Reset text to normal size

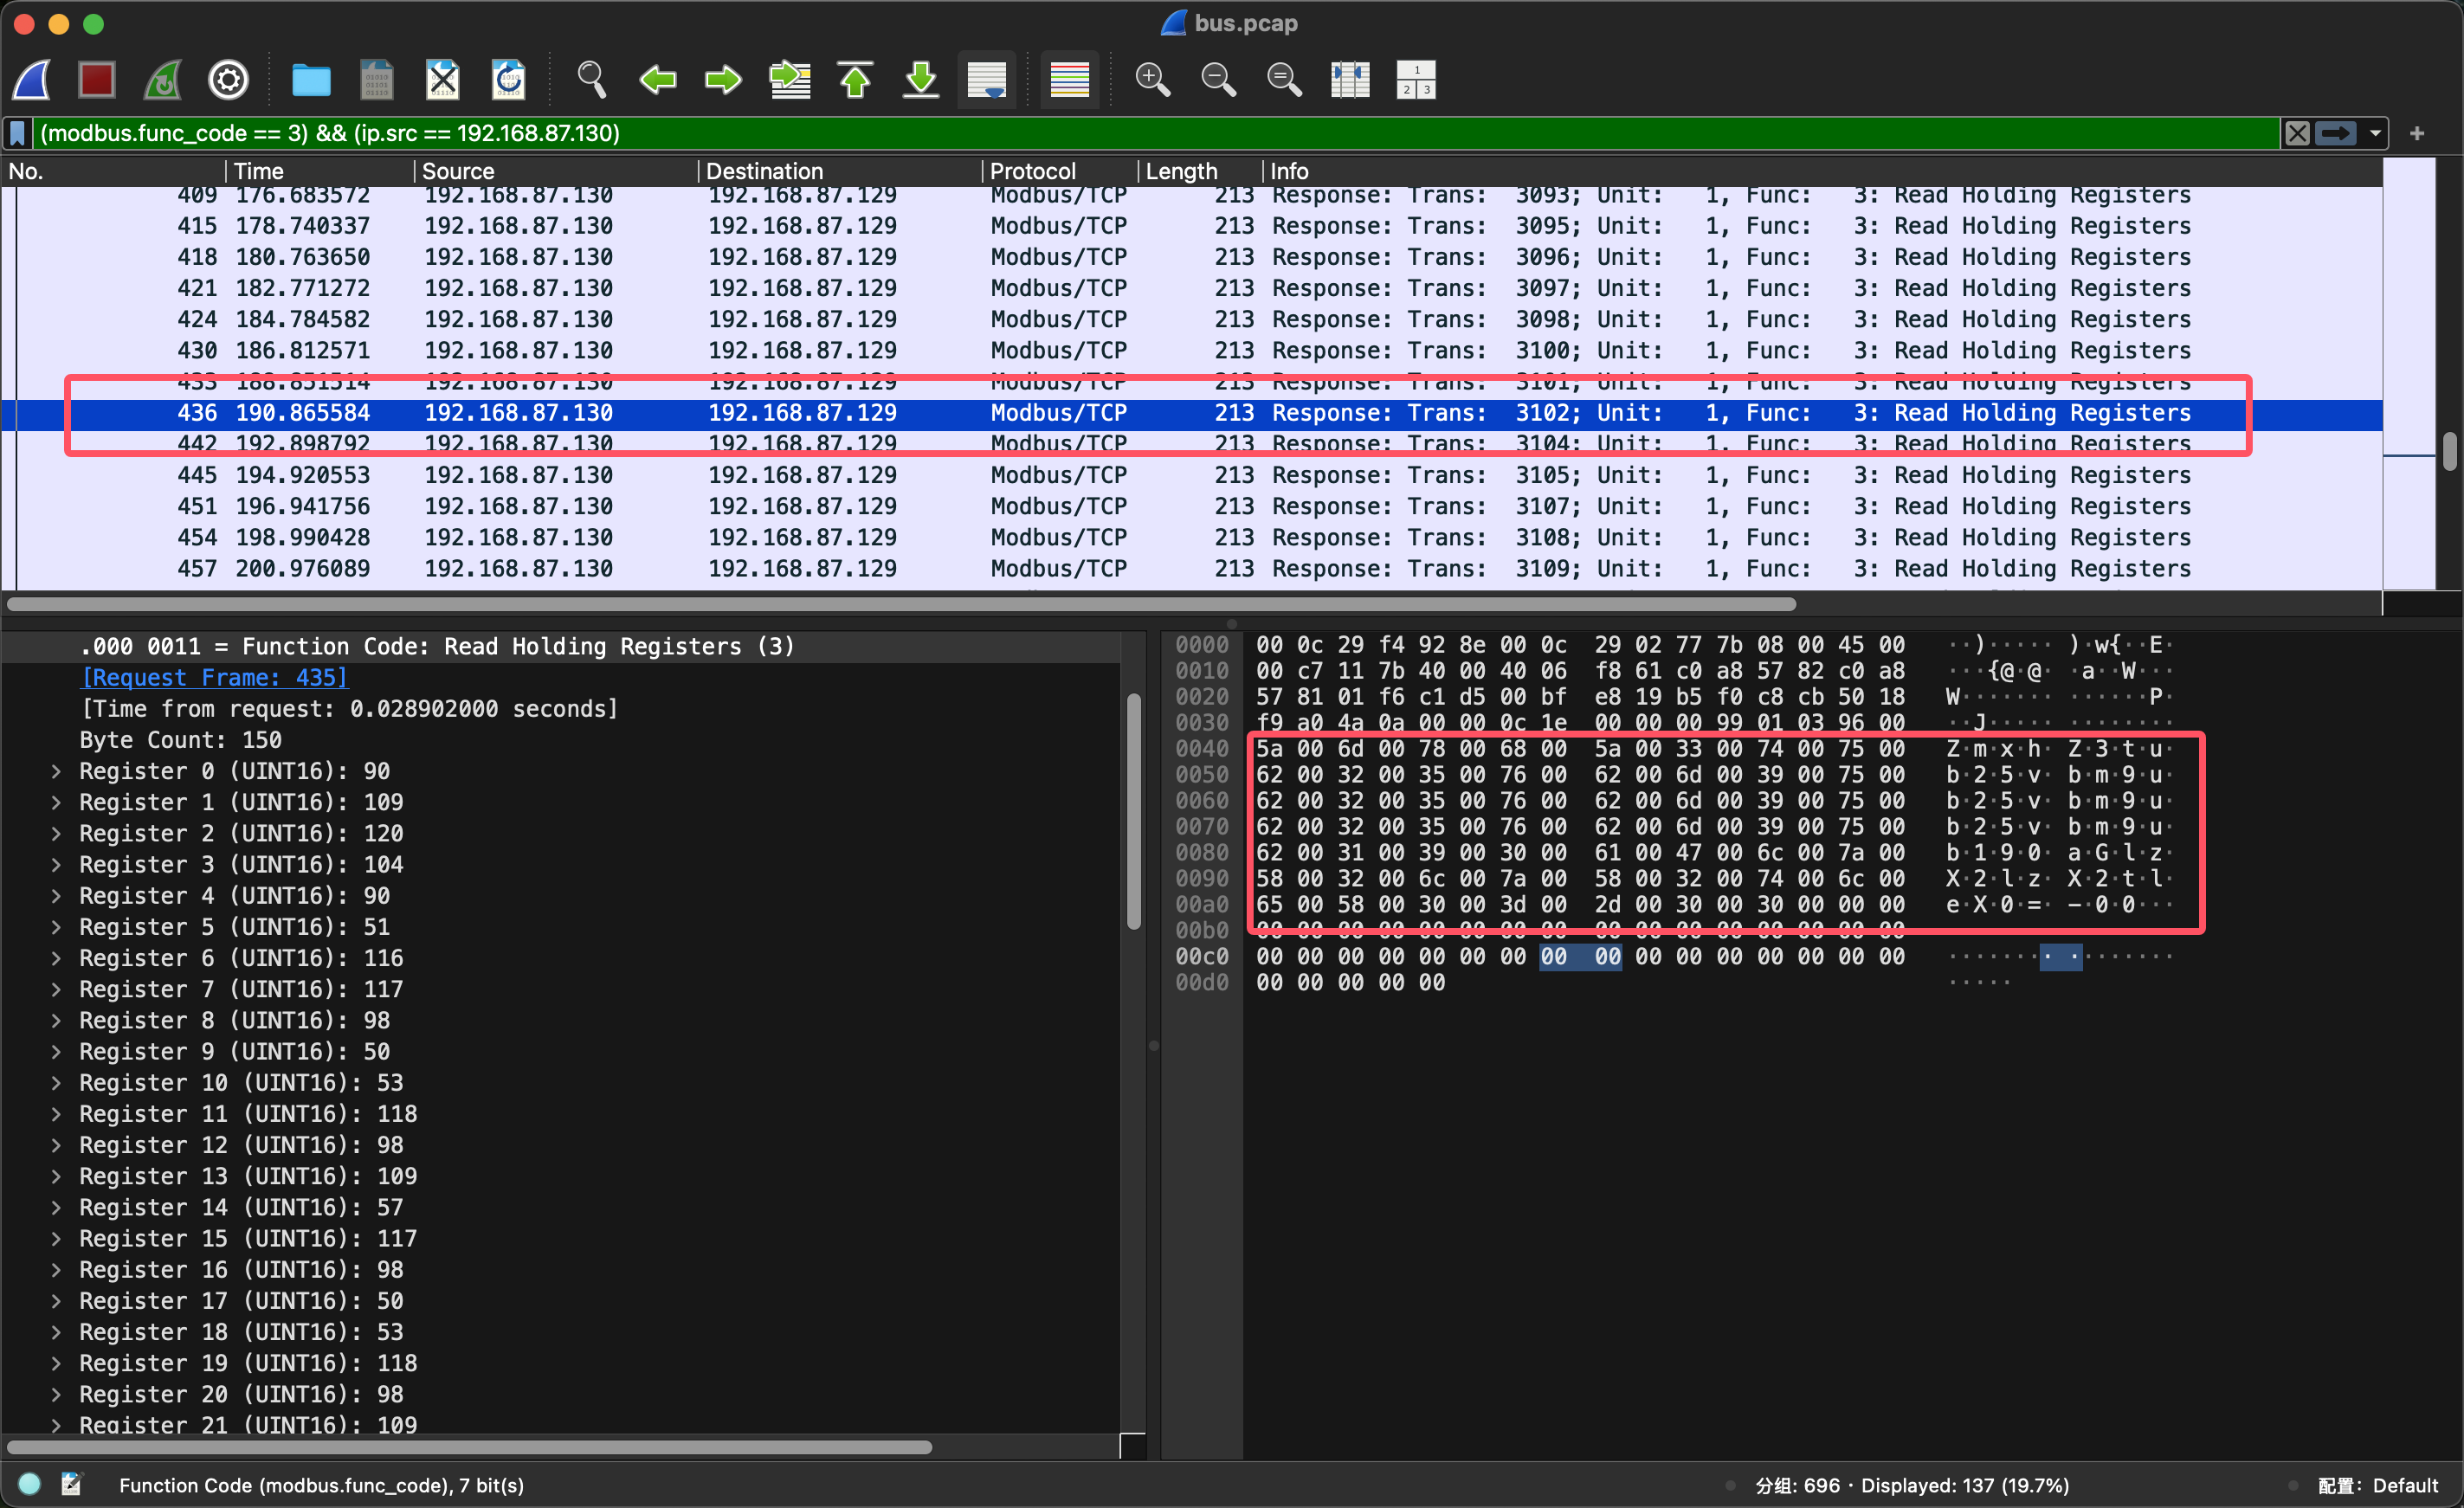pos(1284,80)
